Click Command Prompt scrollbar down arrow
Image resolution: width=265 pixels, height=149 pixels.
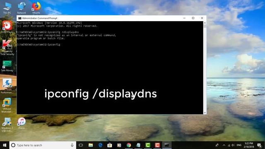pyautogui.click(x=205, y=113)
